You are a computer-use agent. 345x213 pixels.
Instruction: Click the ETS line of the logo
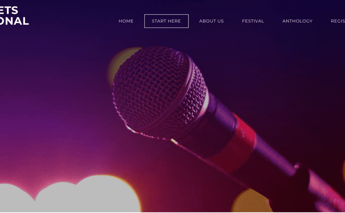[9, 10]
